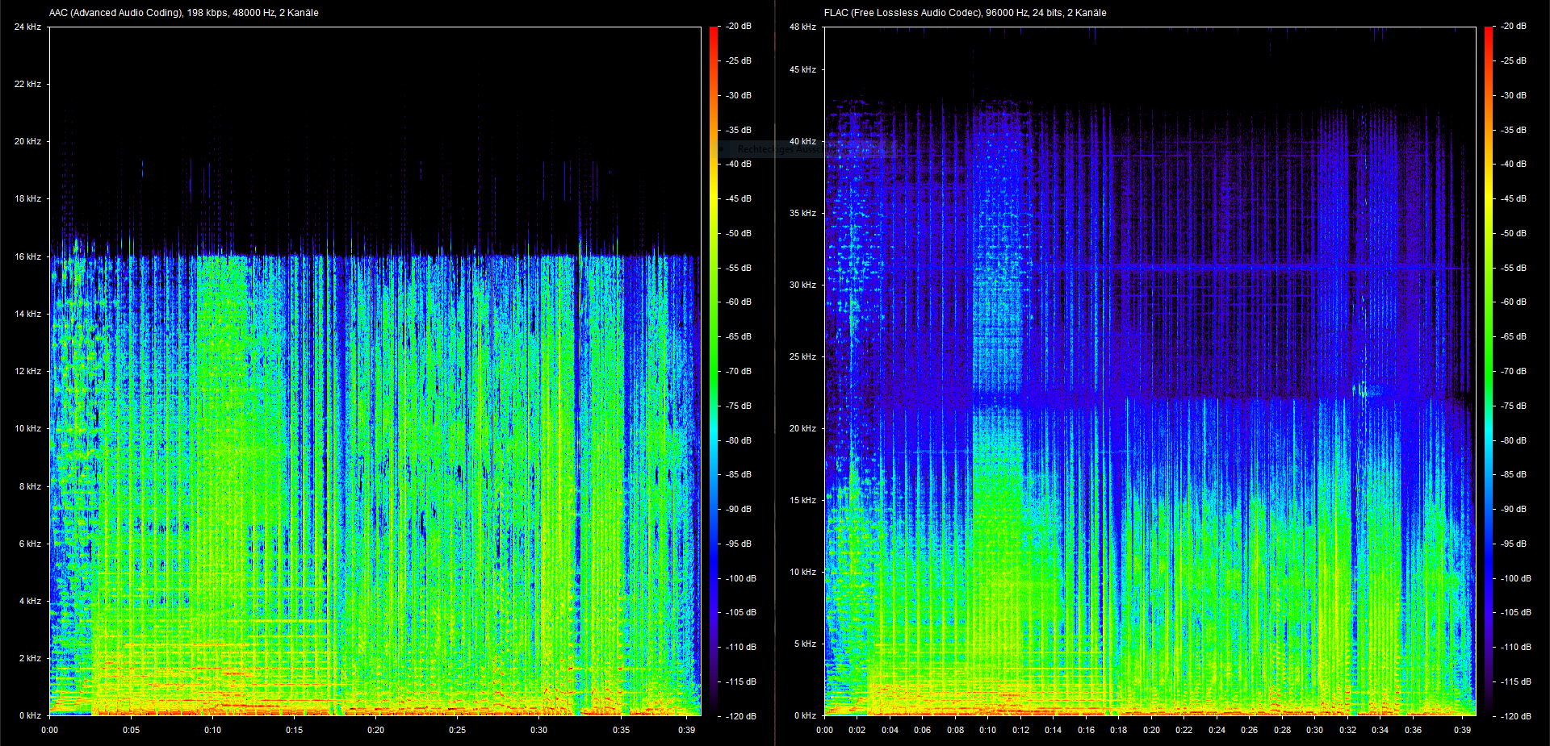Select the '0:08' time axis label
Screen dimensions: 1550x746
click(955, 730)
